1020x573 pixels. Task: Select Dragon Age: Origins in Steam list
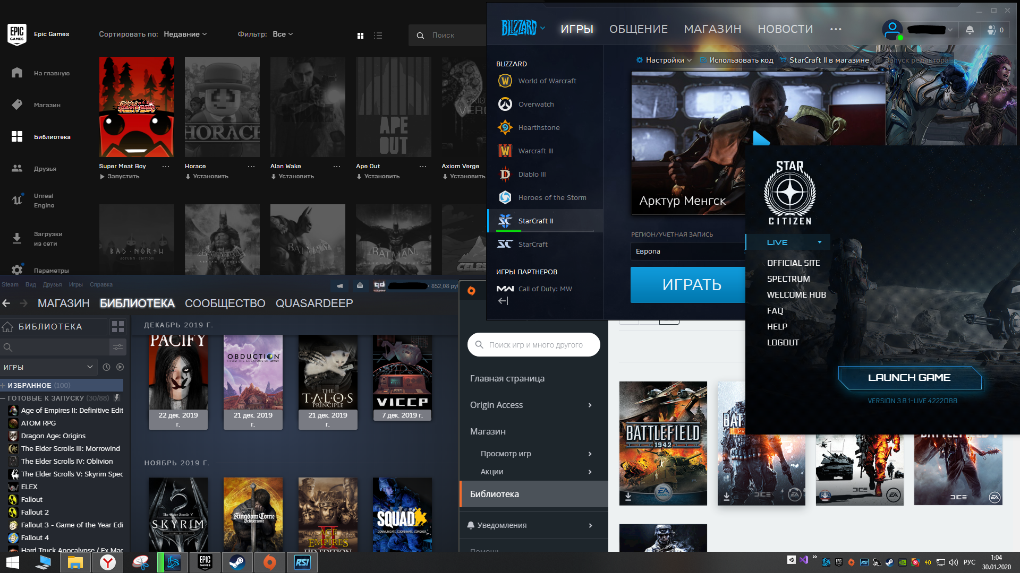53,436
